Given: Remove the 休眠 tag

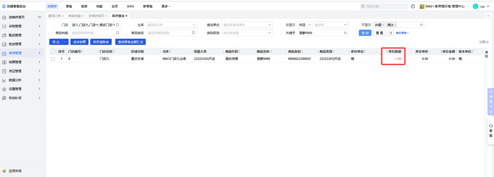Looking at the screenshot, I should [383, 25].
